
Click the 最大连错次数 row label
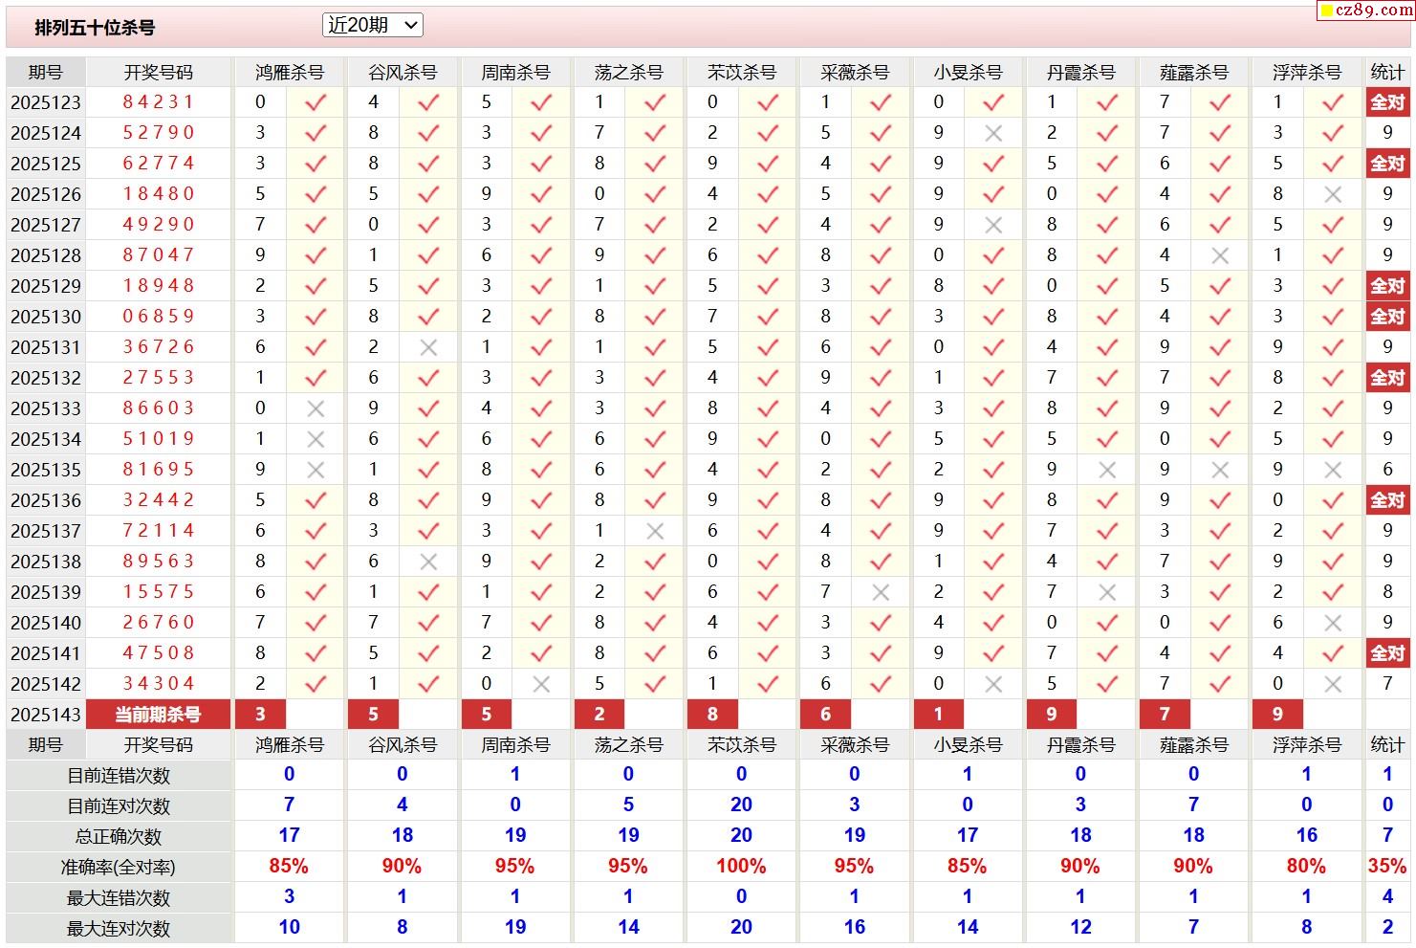tap(119, 898)
